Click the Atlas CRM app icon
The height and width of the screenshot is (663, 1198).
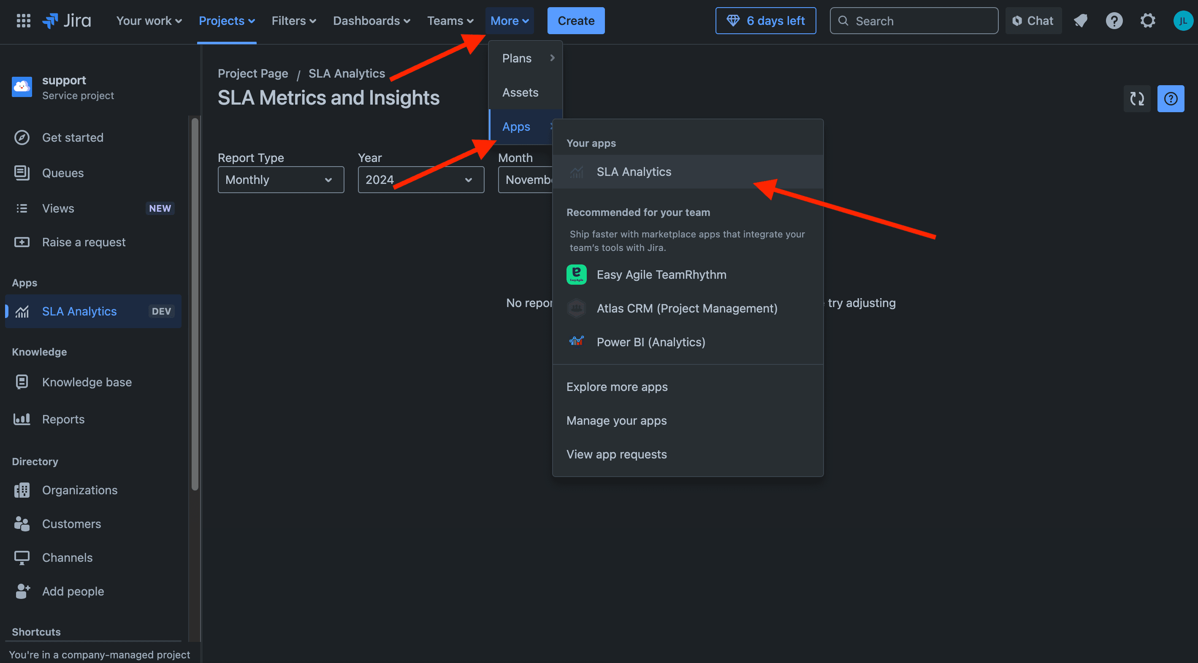pyautogui.click(x=576, y=308)
